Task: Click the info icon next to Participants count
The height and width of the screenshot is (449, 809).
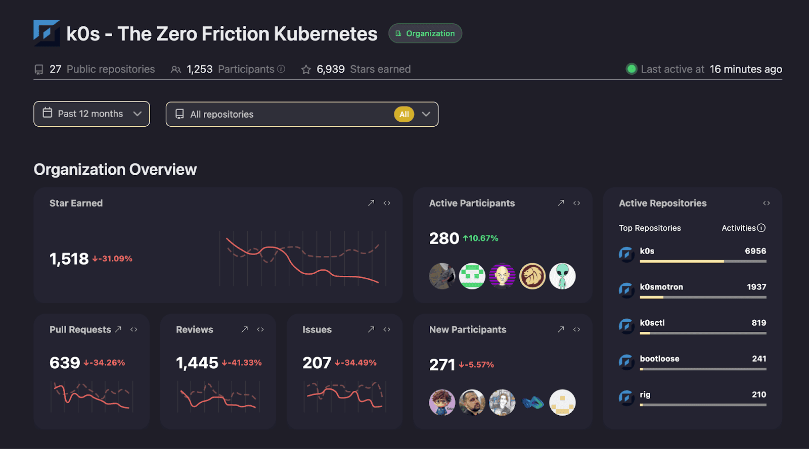Action: coord(281,69)
